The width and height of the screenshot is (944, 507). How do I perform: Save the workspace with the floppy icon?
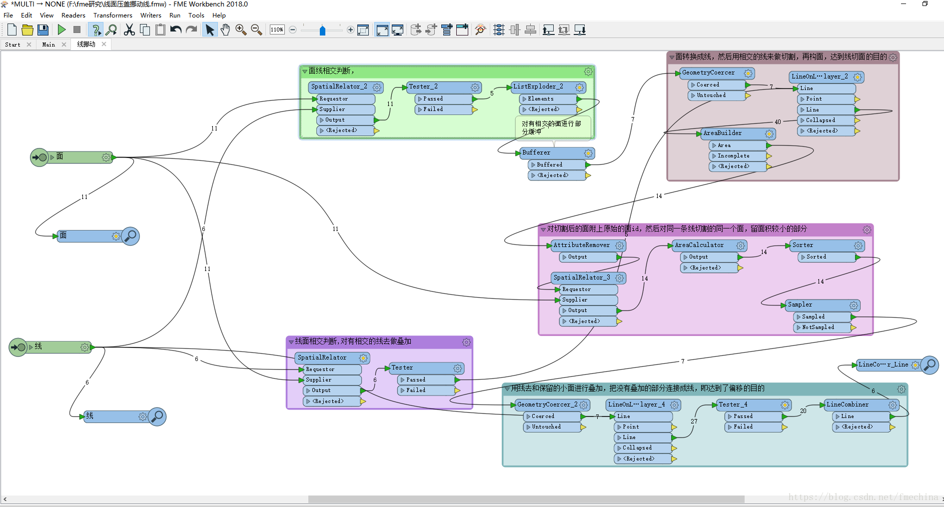[x=43, y=30]
